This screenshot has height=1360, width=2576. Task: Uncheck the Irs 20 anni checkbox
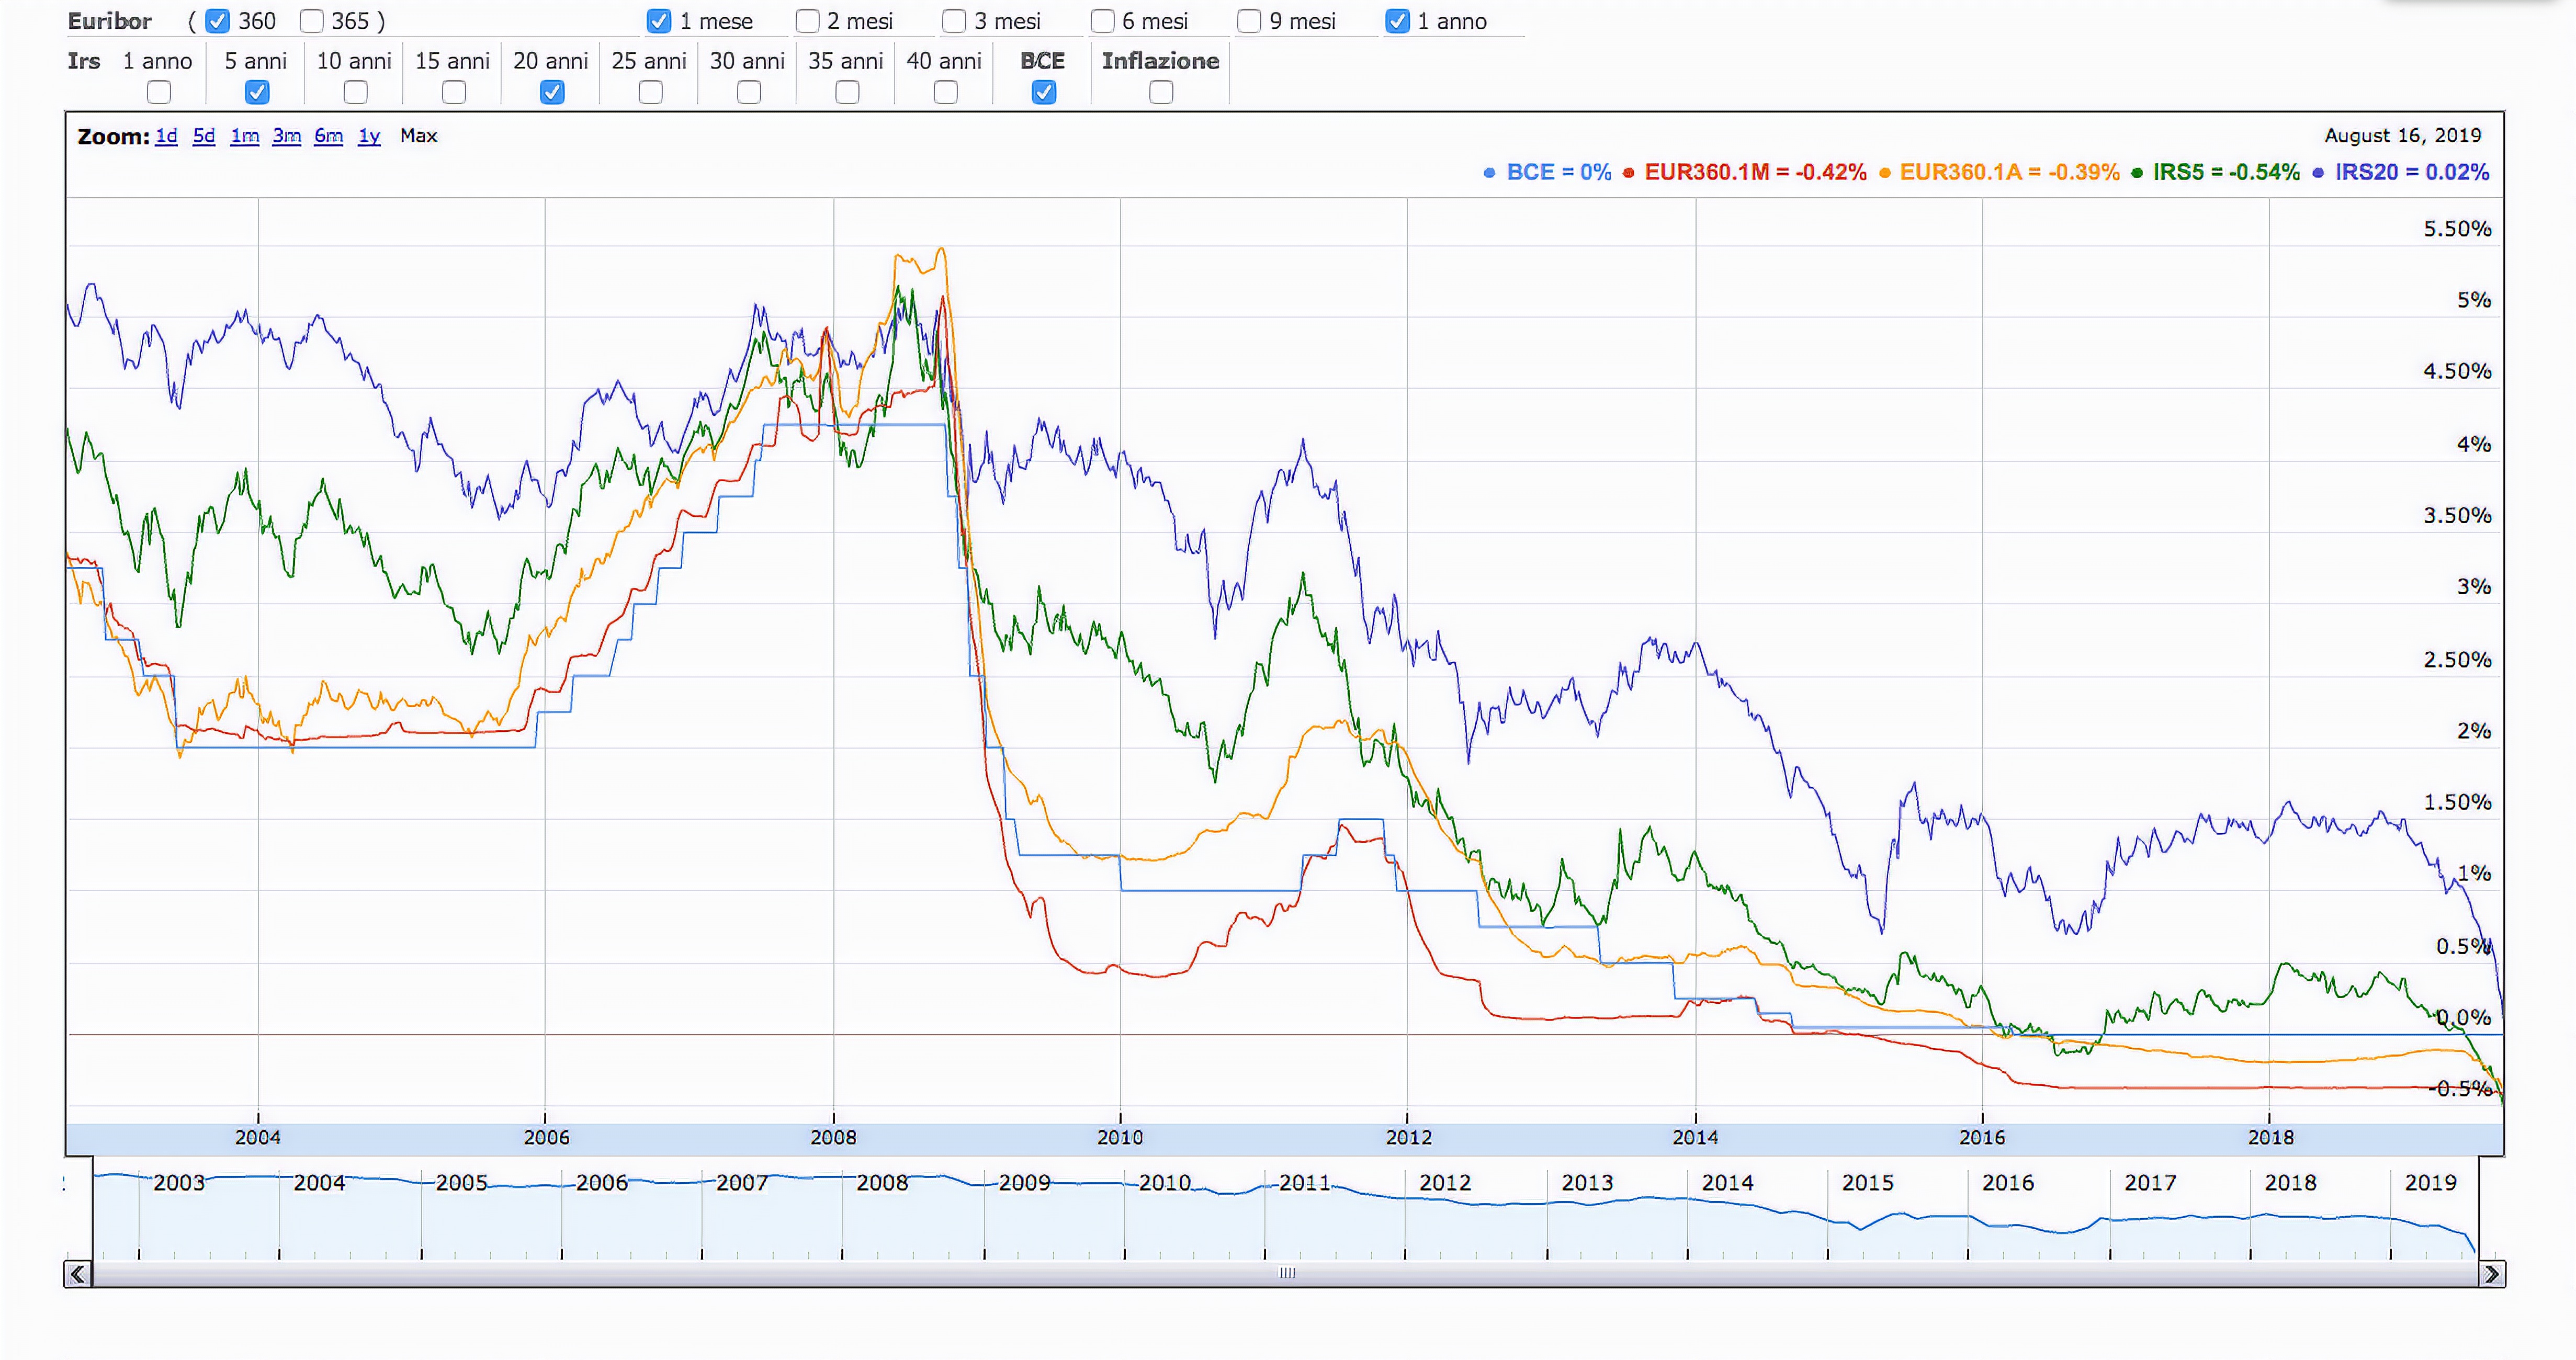552,92
